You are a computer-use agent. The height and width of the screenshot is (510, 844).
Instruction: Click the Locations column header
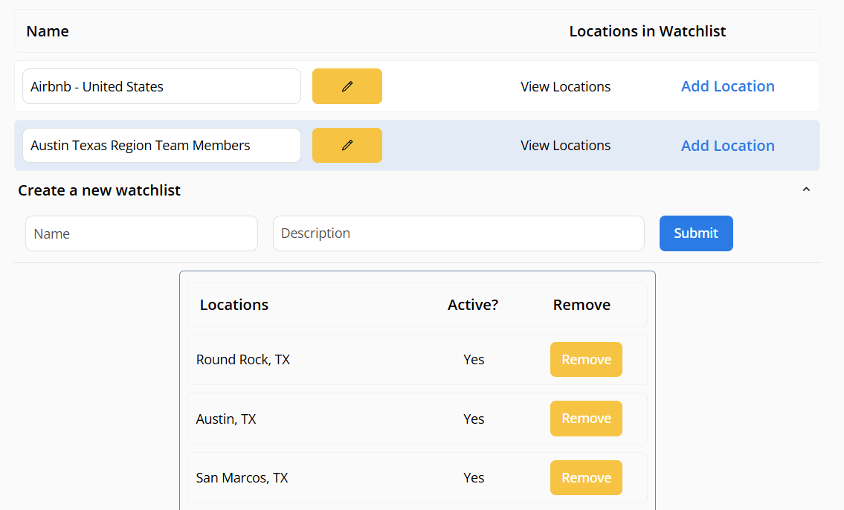pyautogui.click(x=234, y=305)
